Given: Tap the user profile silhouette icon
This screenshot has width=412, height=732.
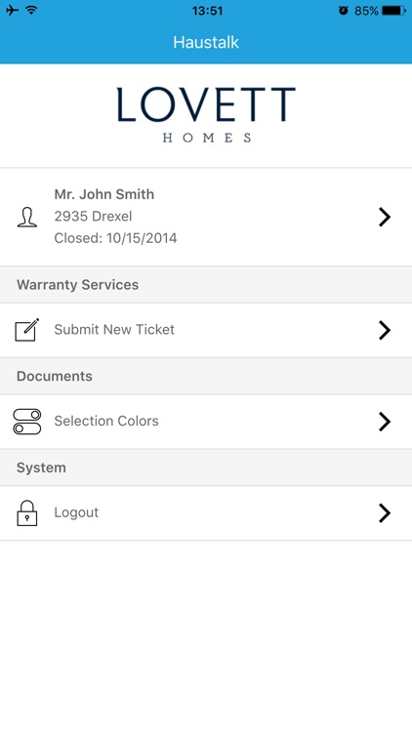Looking at the screenshot, I should [x=27, y=218].
